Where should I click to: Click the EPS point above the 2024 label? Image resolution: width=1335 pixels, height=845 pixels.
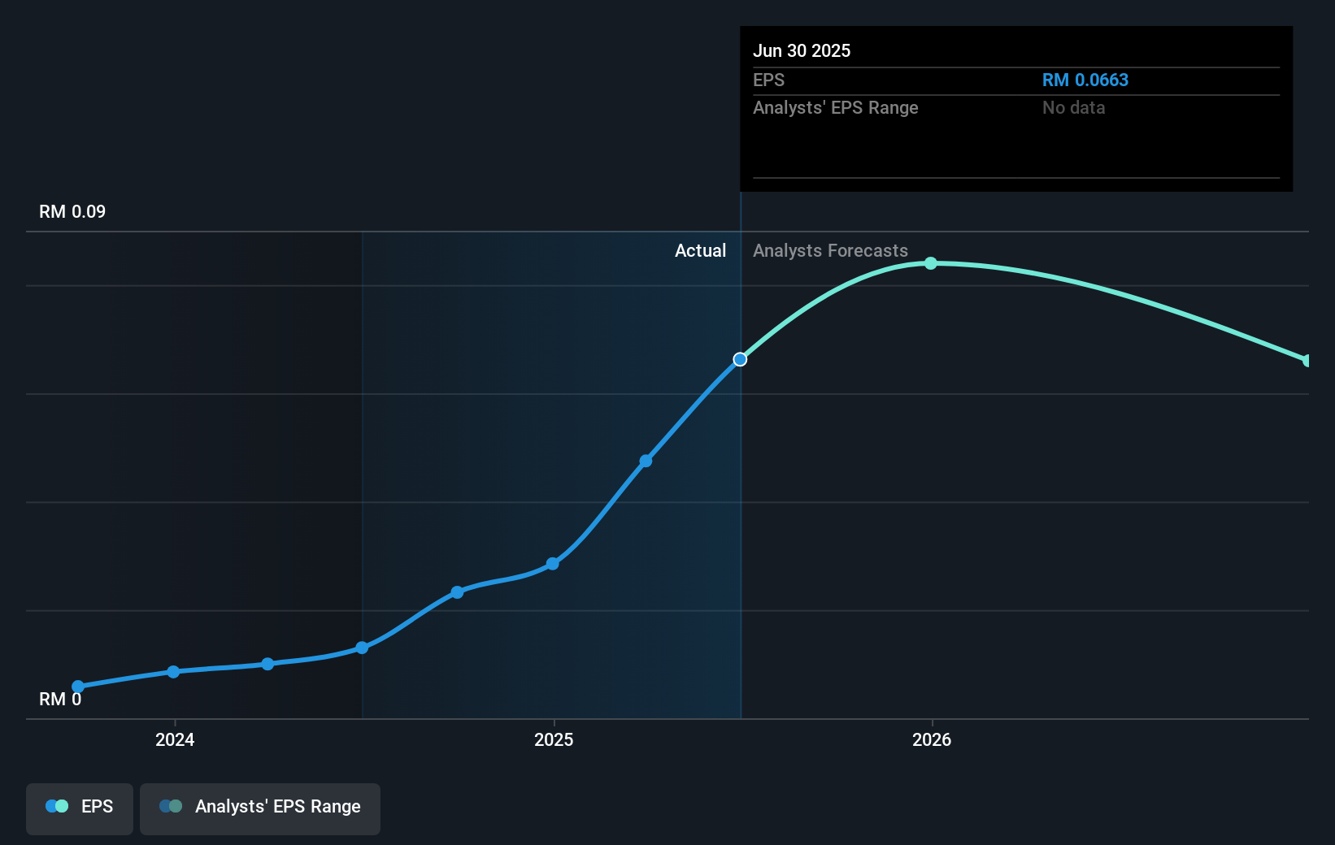pos(173,672)
